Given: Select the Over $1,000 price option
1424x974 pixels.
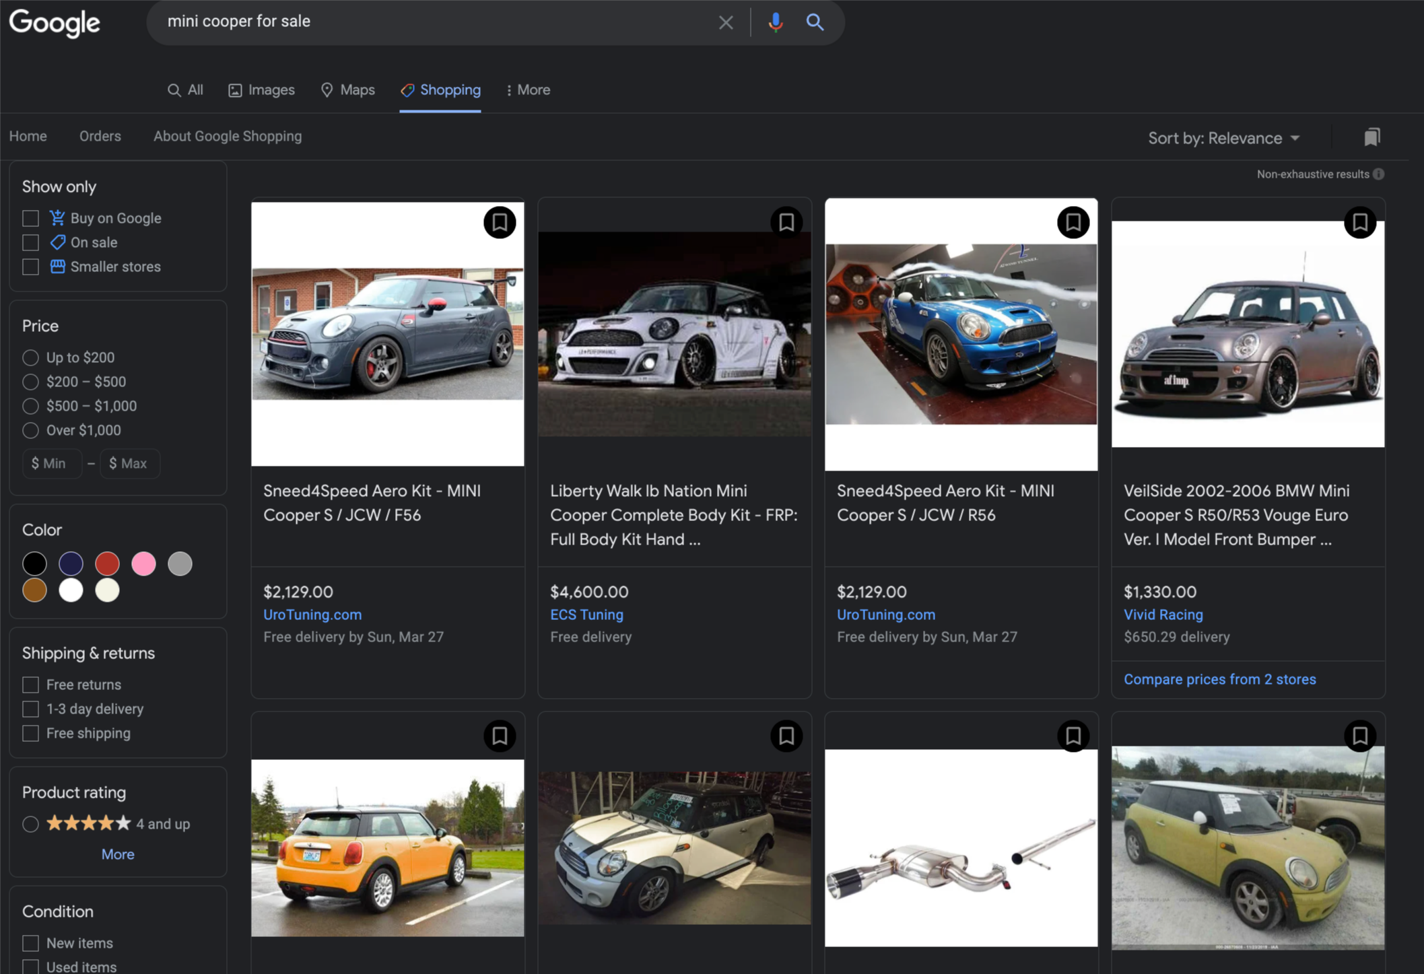Looking at the screenshot, I should click(x=30, y=430).
